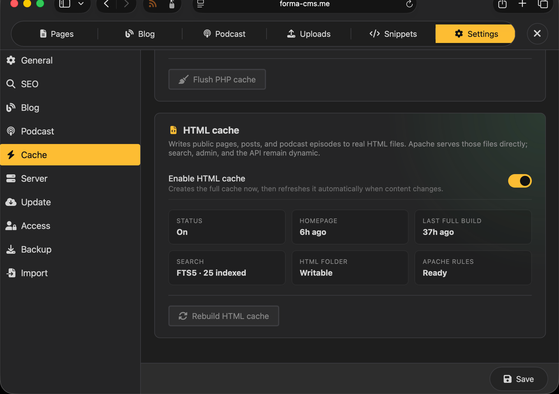
Task: Click the code brackets icon in Snippets tab
Action: coord(374,34)
